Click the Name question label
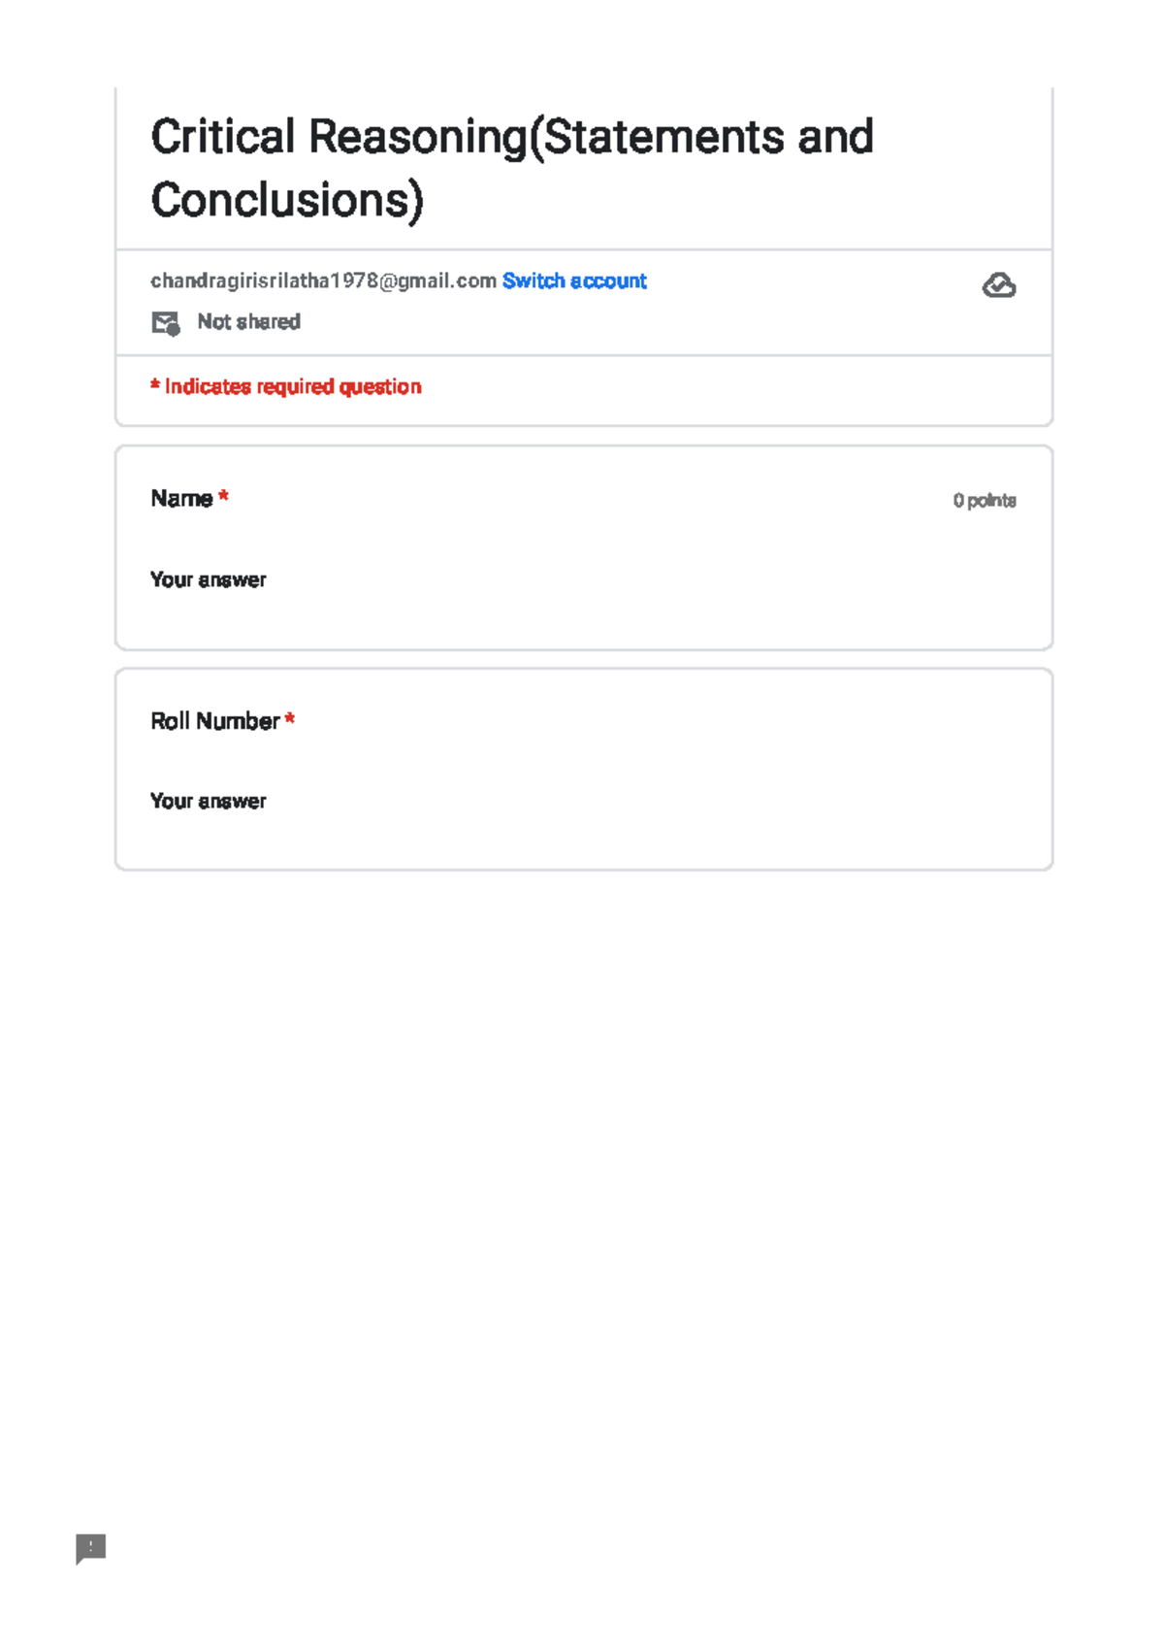The width and height of the screenshot is (1164, 1647). (181, 498)
